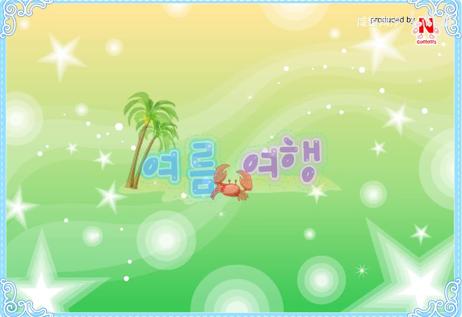Click the orange crab character
The height and width of the screenshot is (317, 462).
231,183
